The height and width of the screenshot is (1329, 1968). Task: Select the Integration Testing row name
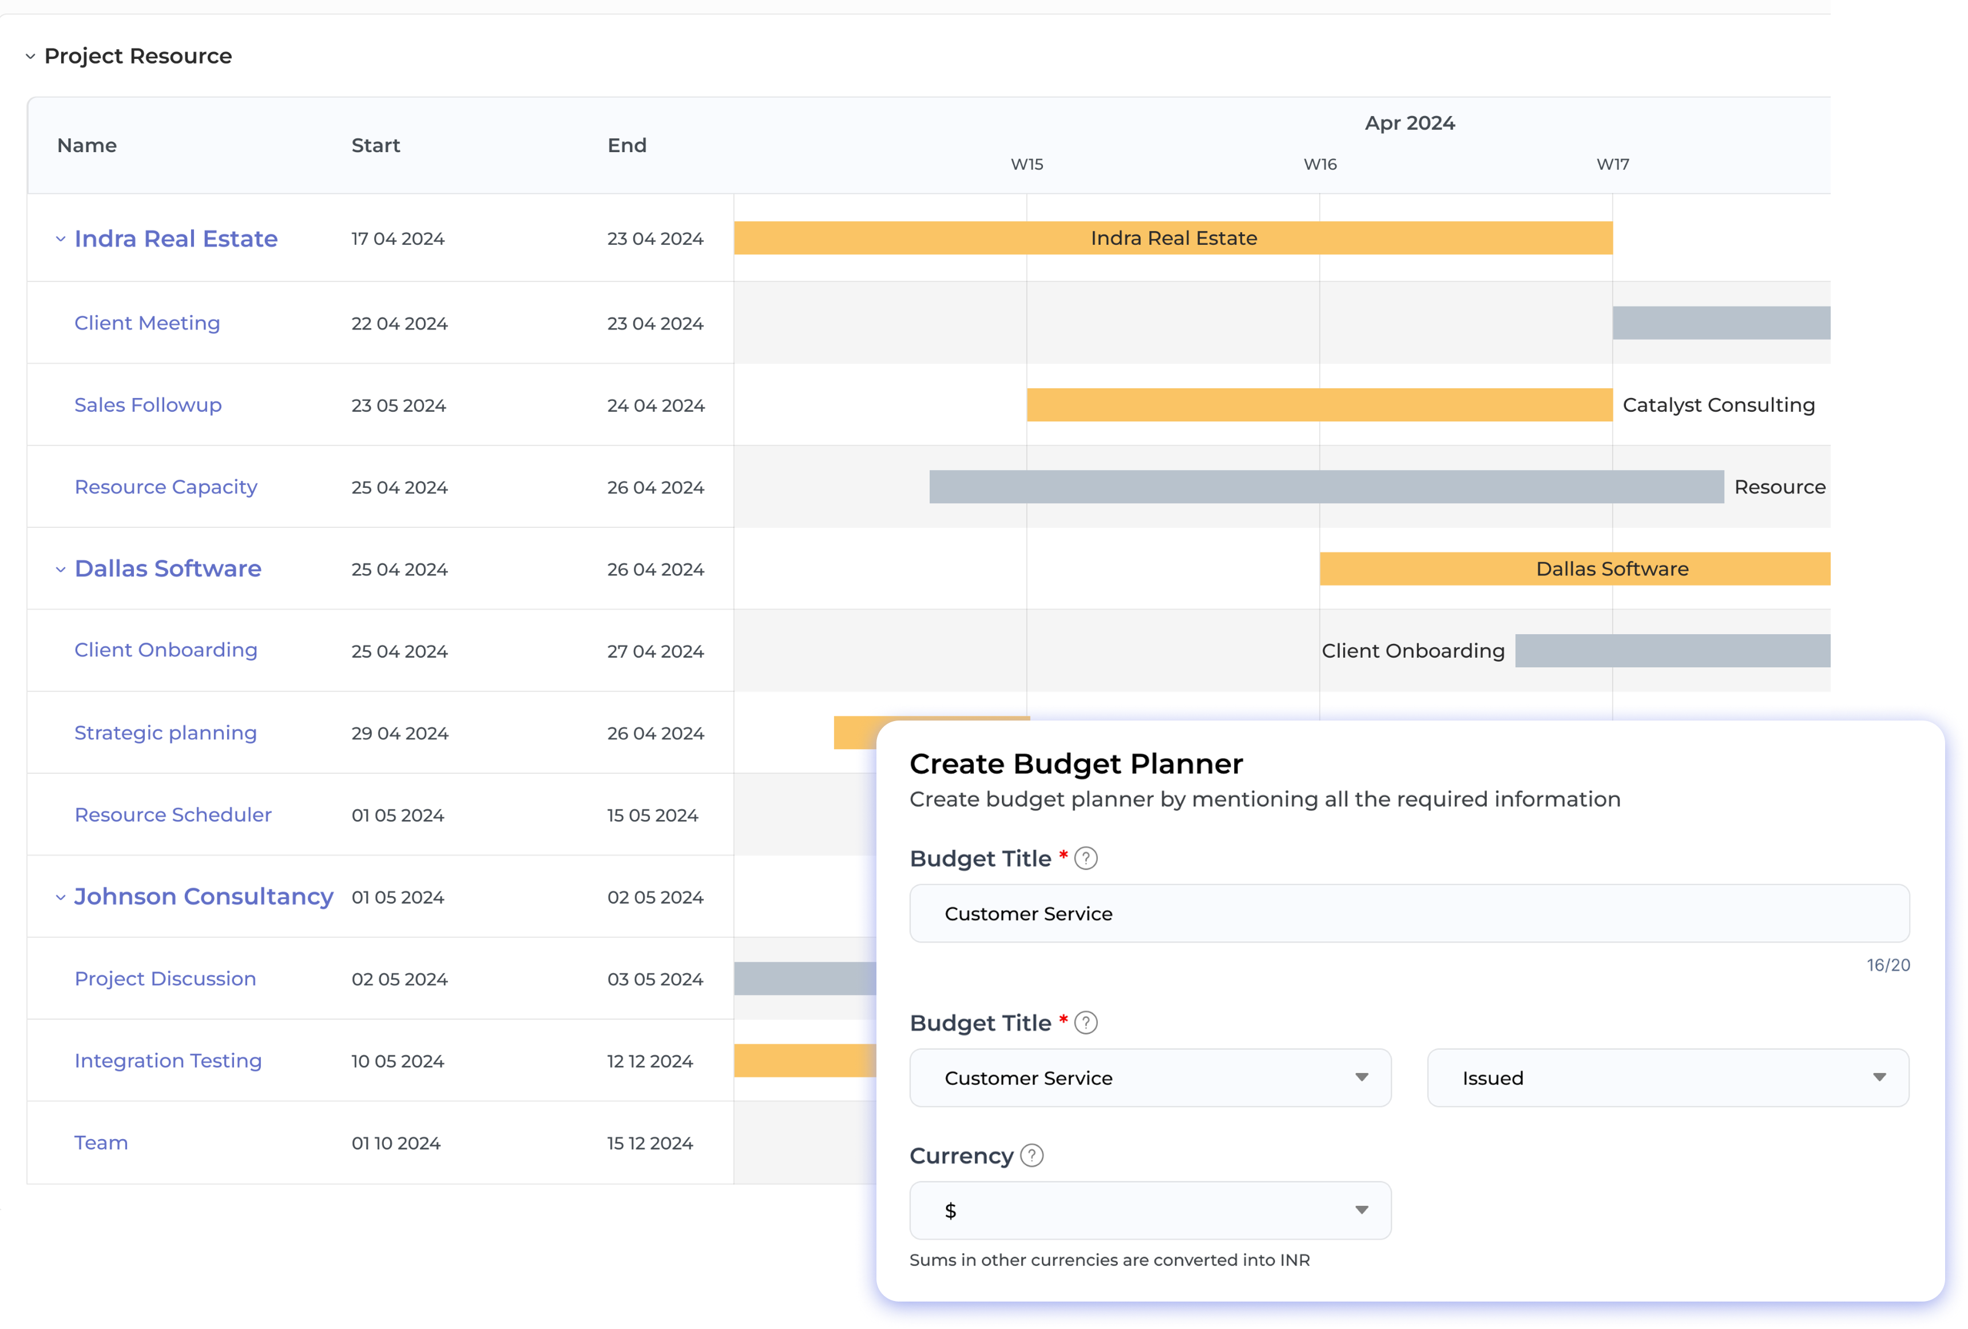168,1061
